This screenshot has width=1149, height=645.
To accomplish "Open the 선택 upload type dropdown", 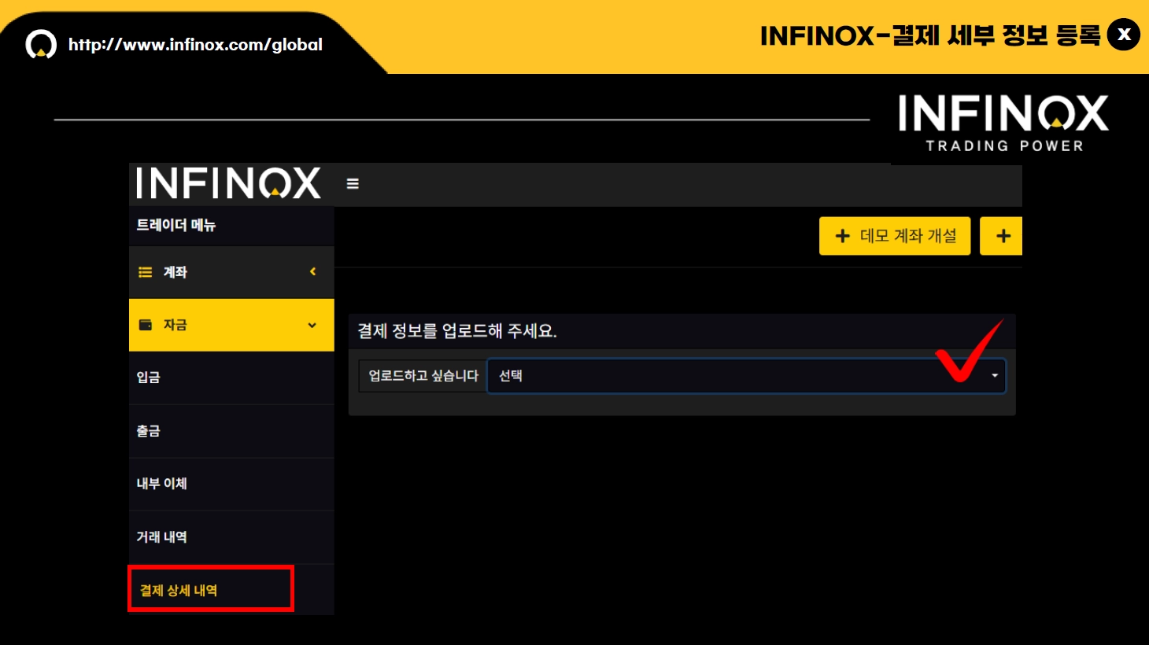I will click(x=746, y=376).
